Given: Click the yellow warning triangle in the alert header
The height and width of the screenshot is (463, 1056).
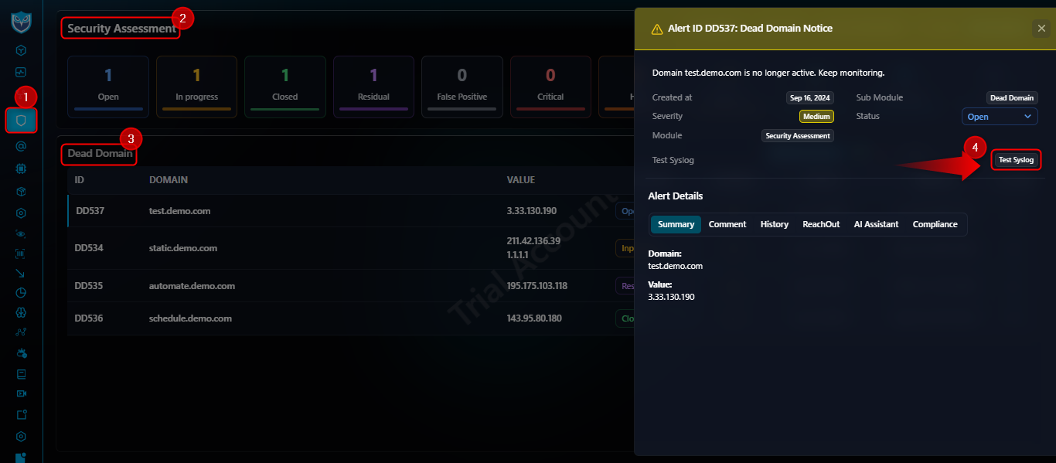Looking at the screenshot, I should click(x=657, y=29).
